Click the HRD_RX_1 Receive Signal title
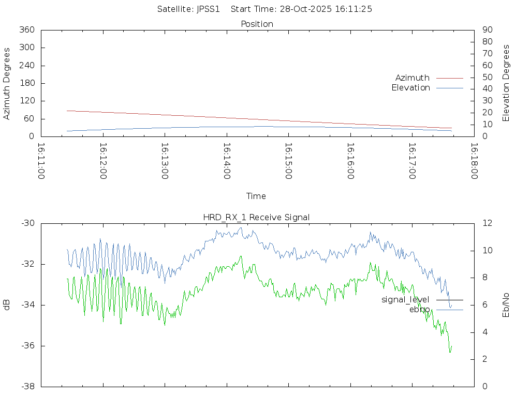The width and height of the screenshot is (530, 397). pyautogui.click(x=257, y=218)
